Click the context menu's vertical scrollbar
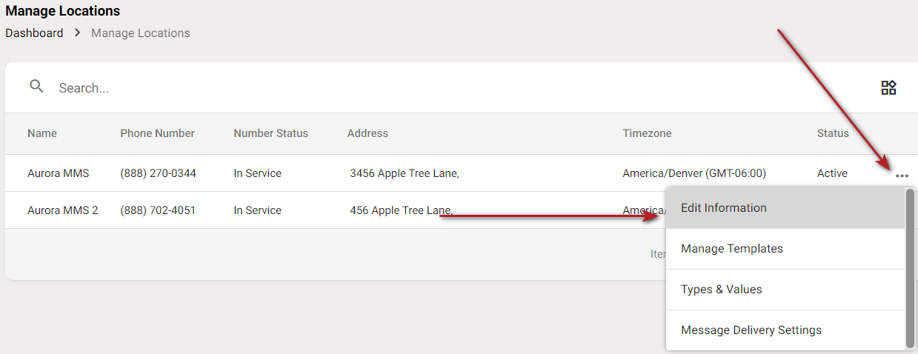The height and width of the screenshot is (354, 918). tap(910, 267)
